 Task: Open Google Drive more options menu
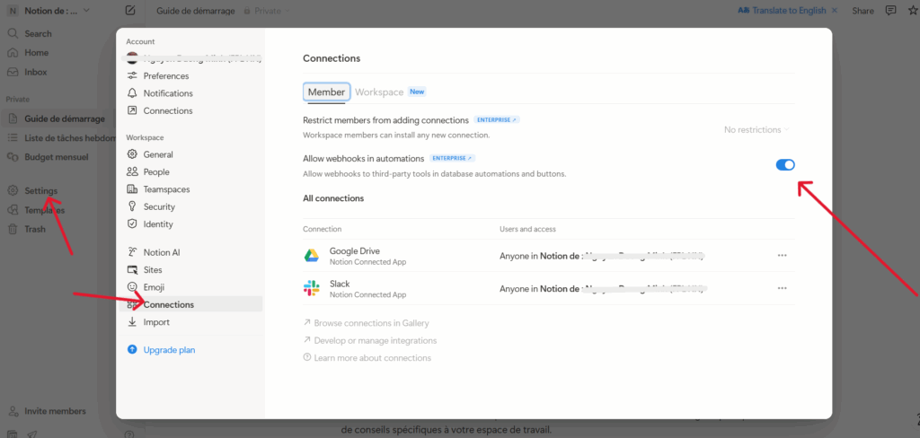[x=782, y=256]
